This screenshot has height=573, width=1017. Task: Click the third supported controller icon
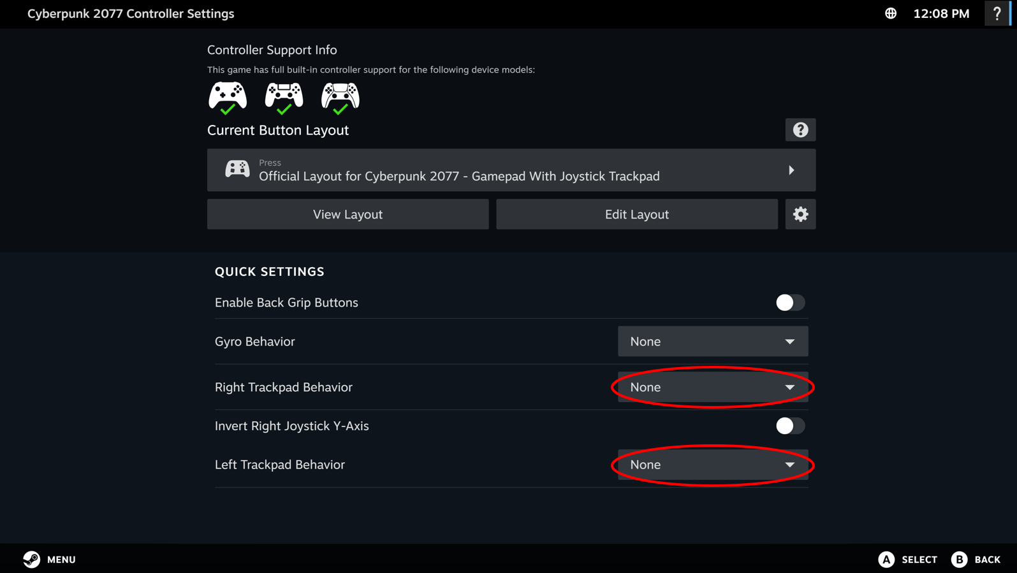(340, 98)
